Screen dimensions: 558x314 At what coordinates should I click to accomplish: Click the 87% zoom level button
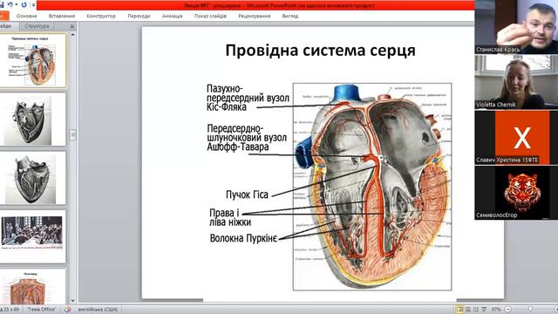[496, 310]
